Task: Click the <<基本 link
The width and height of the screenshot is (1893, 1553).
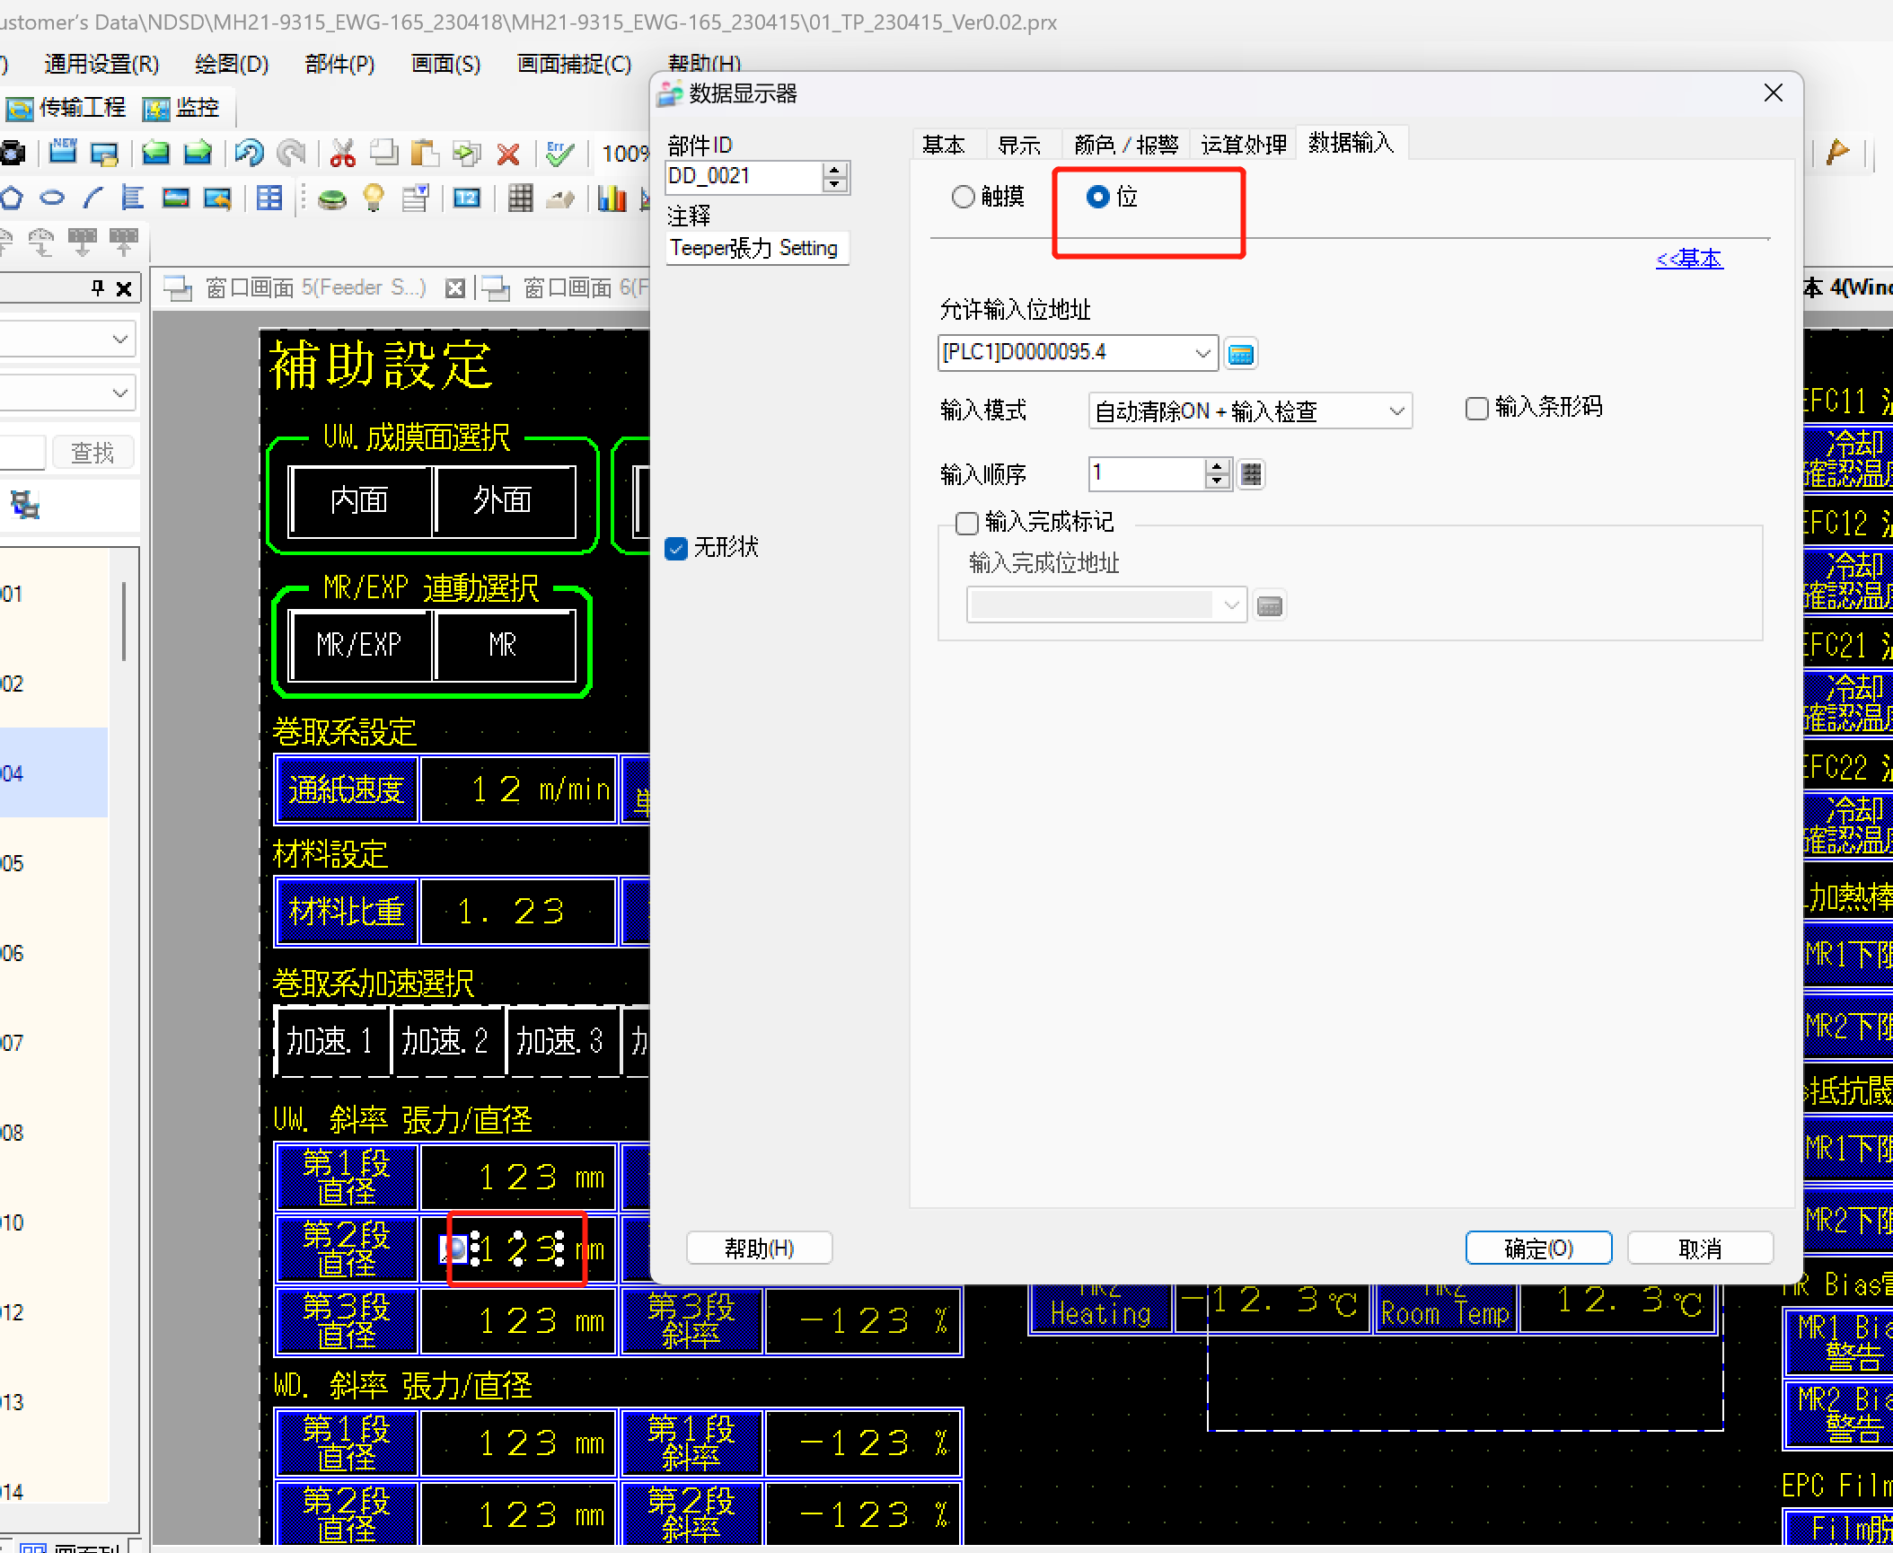Action: [1688, 260]
